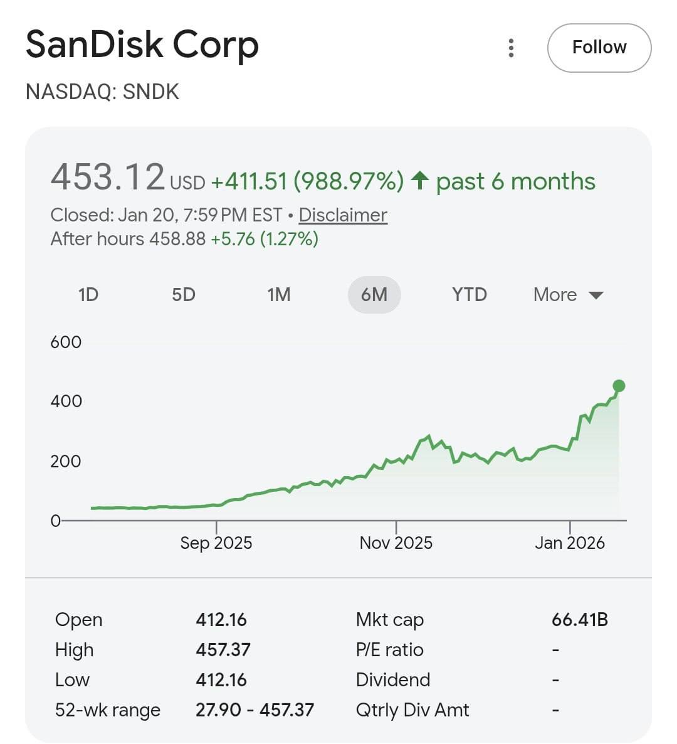Click the 52-wk range statistic
This screenshot has height=744, width=677.
(x=107, y=709)
